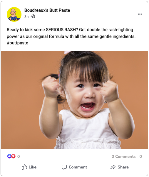Screen dimensions: 149x177
Task: Open the 0 Comments link
Action: pos(123,156)
